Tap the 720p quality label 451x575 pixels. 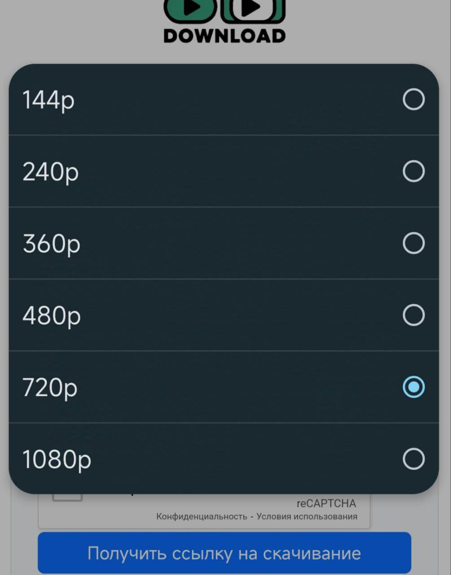(x=50, y=387)
